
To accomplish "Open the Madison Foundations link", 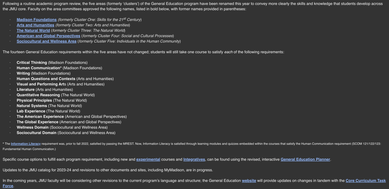I will click(x=37, y=20).
